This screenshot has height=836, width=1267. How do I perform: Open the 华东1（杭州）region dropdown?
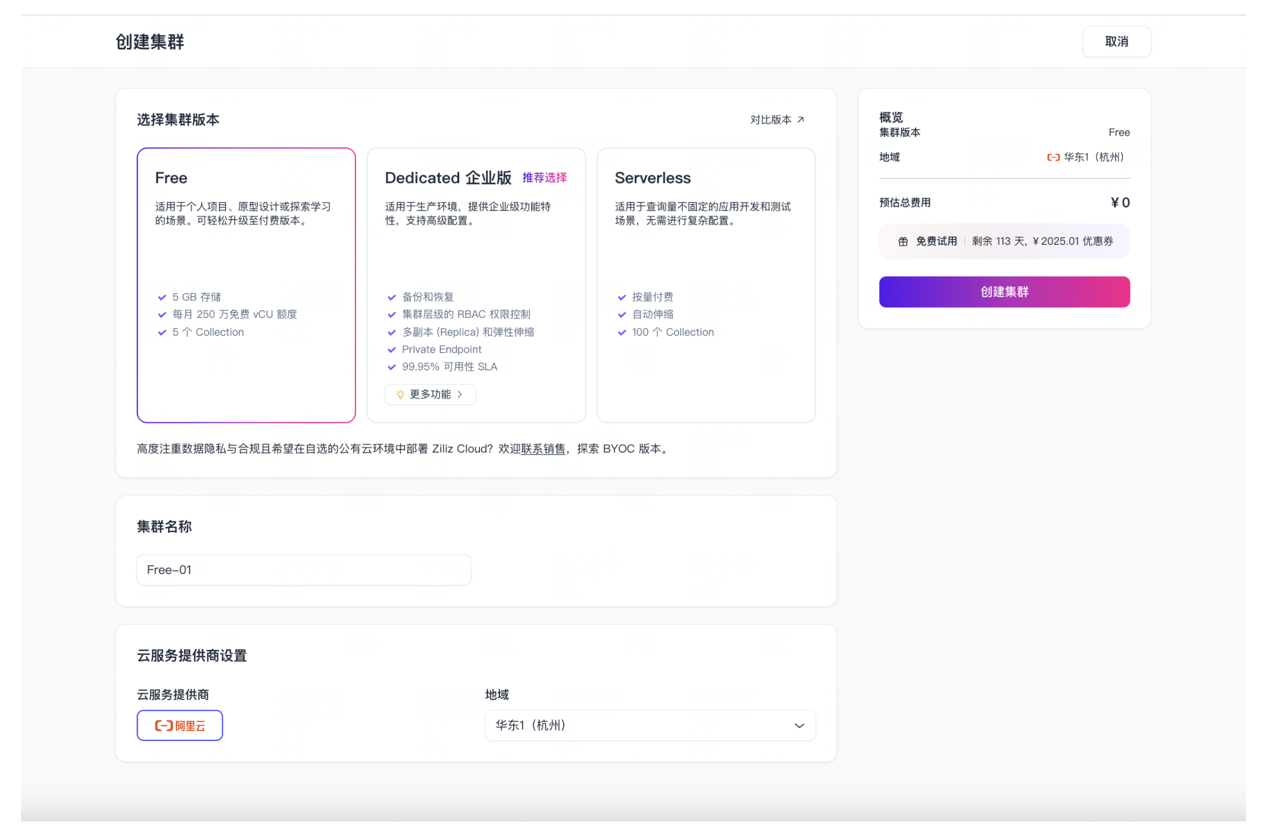pyautogui.click(x=649, y=725)
